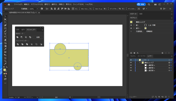The height and width of the screenshot is (101, 176).
Task: Select the Shape Builder tool
Action: pyautogui.click(x=5, y=43)
